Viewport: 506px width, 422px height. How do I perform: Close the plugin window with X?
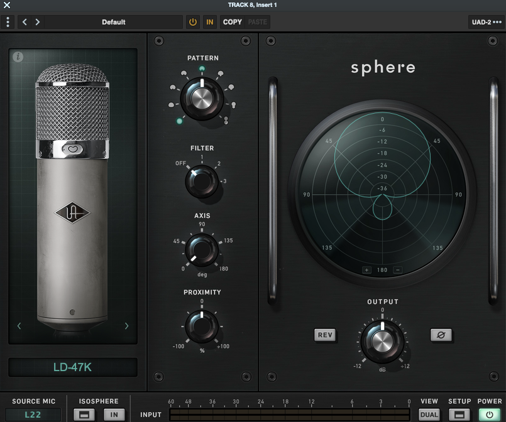pyautogui.click(x=7, y=5)
